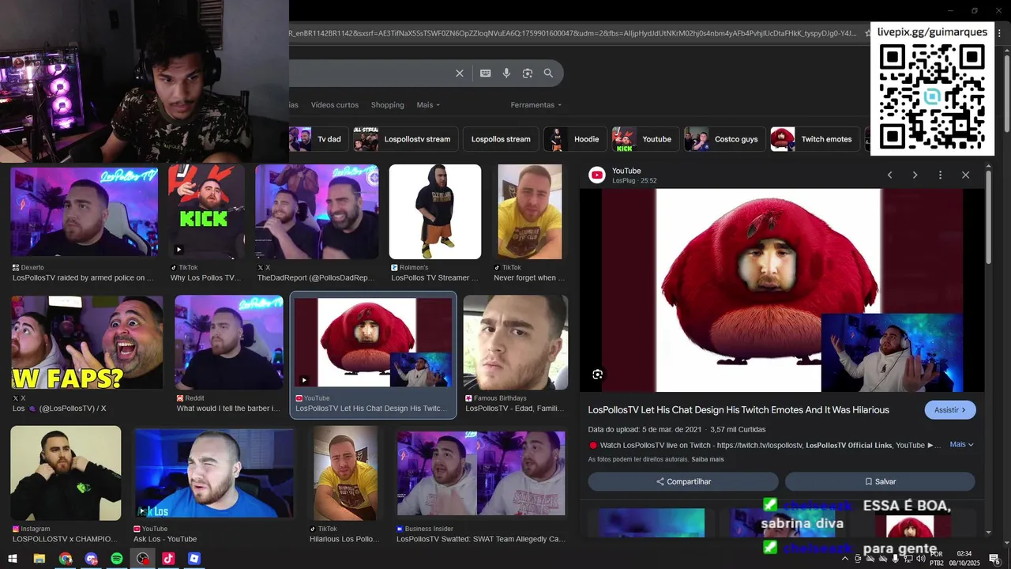The image size is (1011, 569).
Task: Open Windows Start menu
Action: pos(13,559)
